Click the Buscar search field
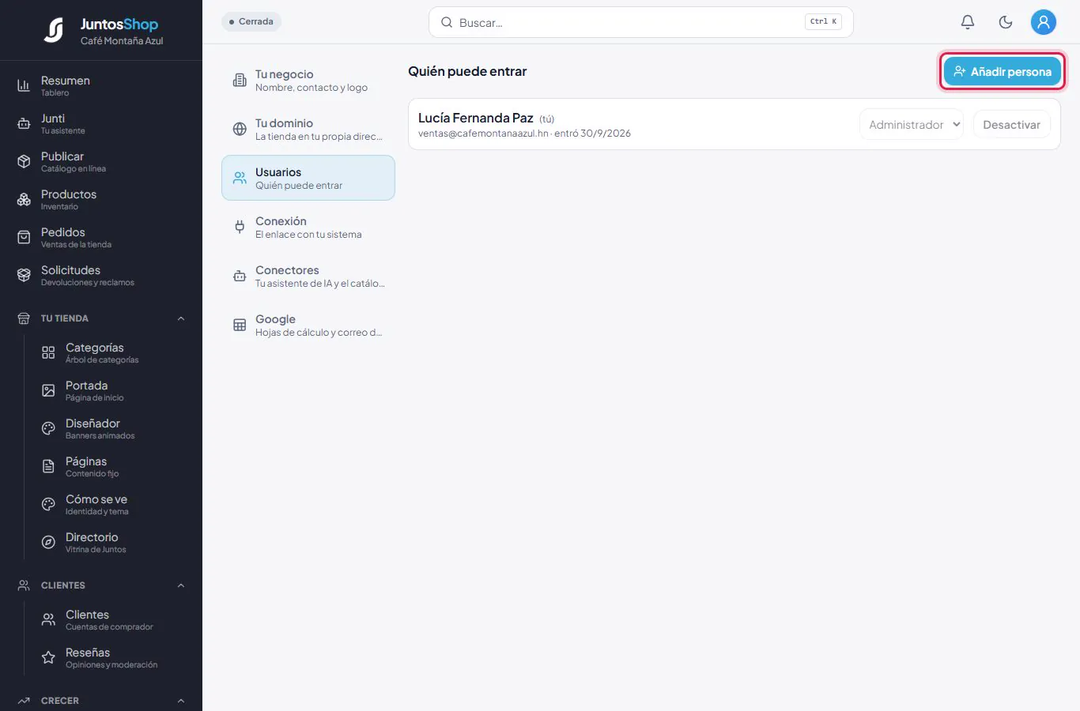The image size is (1080, 711). point(641,22)
